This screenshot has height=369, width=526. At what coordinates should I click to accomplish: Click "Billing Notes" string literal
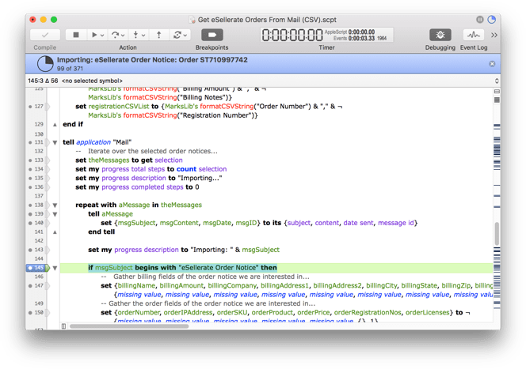[202, 97]
